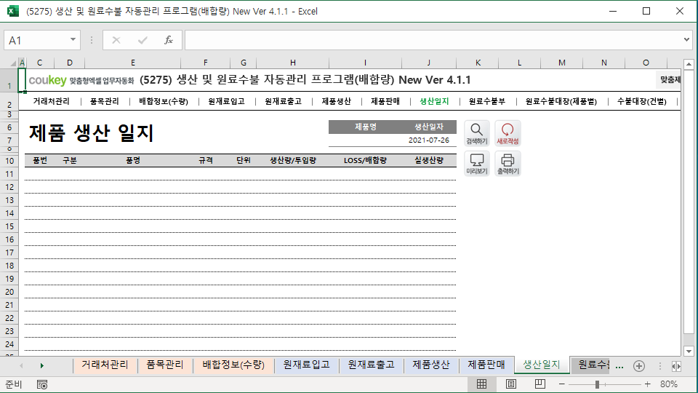Click the zoom out minus icon
The width and height of the screenshot is (698, 393).
click(x=562, y=384)
